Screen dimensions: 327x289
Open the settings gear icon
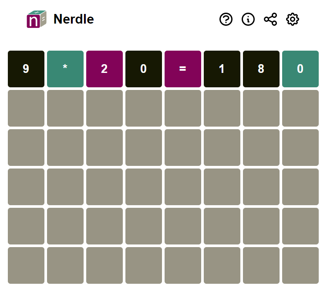click(292, 19)
